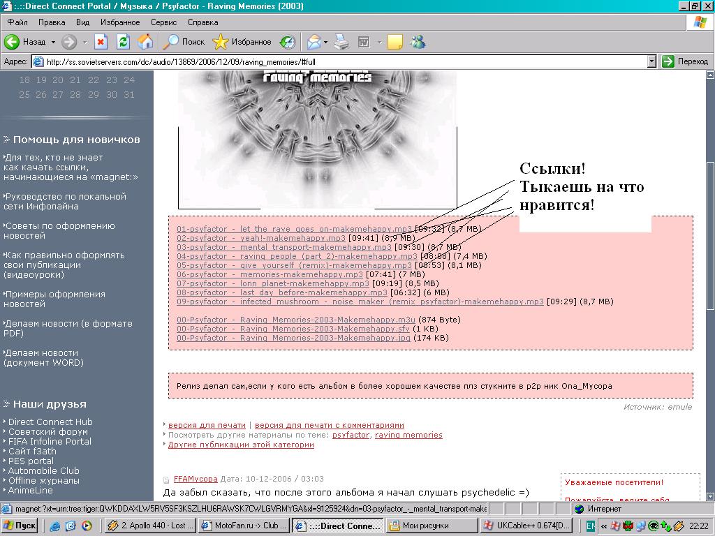Refresh the page with green arrows icon
This screenshot has width=715, height=536.
tap(123, 42)
